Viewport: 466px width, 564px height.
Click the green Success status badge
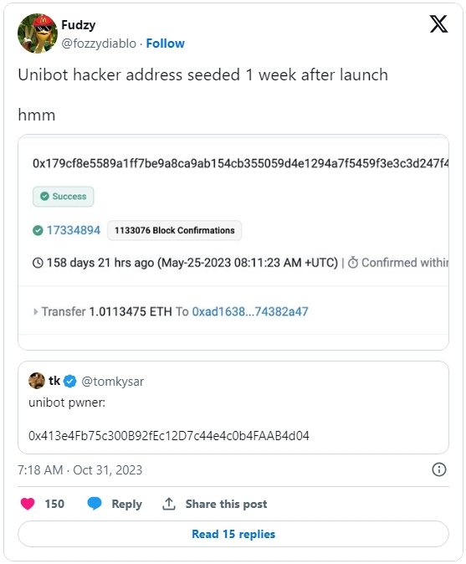coord(64,197)
